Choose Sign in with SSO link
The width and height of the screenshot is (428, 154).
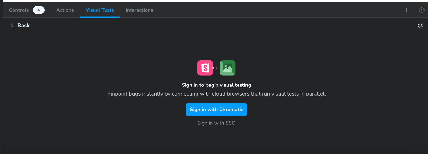216,123
